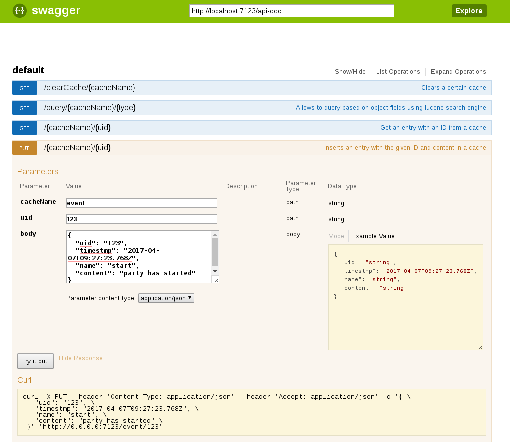Open the Parameter content type dropdown
This screenshot has height=442, width=510.
tap(166, 298)
